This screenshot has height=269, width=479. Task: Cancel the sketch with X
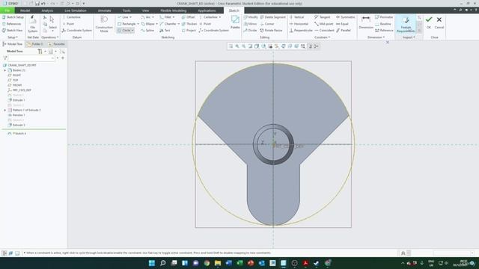click(x=439, y=22)
